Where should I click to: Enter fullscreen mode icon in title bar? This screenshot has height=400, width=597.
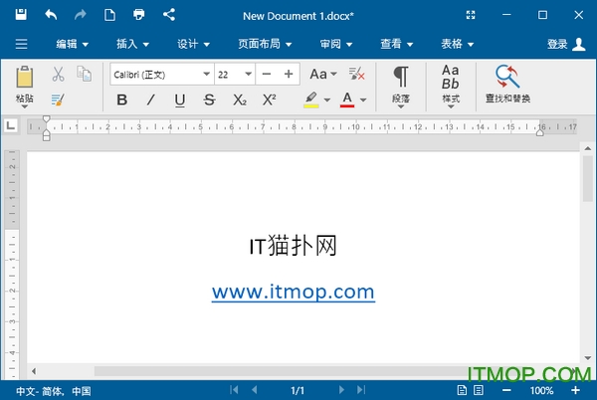(x=471, y=15)
